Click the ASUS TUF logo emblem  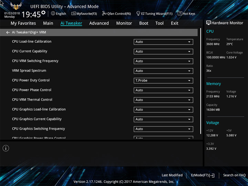tap(16, 6)
